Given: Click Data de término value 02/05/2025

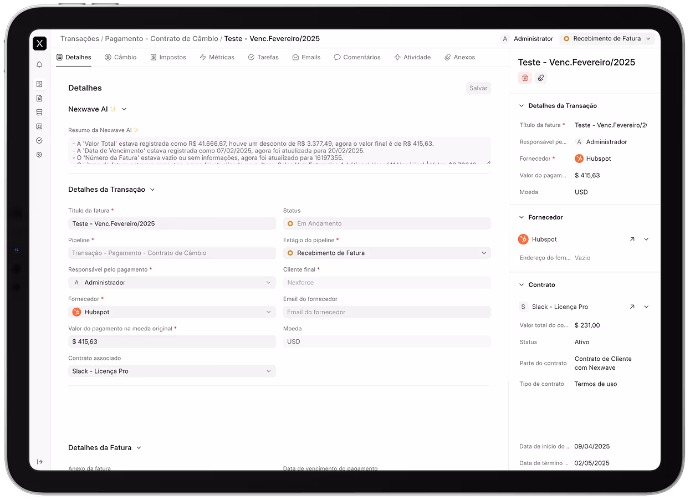Looking at the screenshot, I should 592,463.
